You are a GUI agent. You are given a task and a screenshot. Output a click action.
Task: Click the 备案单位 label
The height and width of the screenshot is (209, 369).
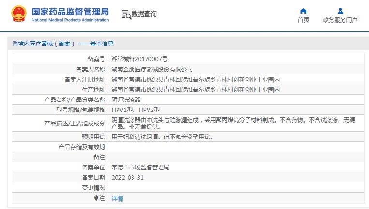(x=93, y=167)
